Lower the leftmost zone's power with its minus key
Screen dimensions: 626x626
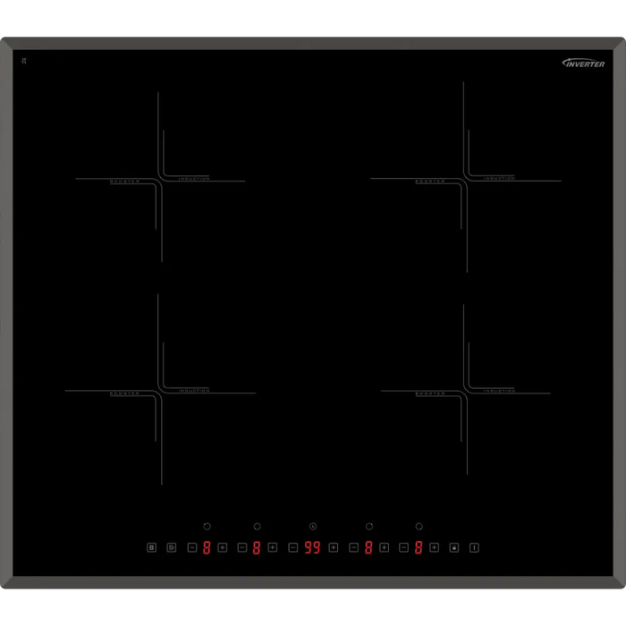click(x=191, y=547)
